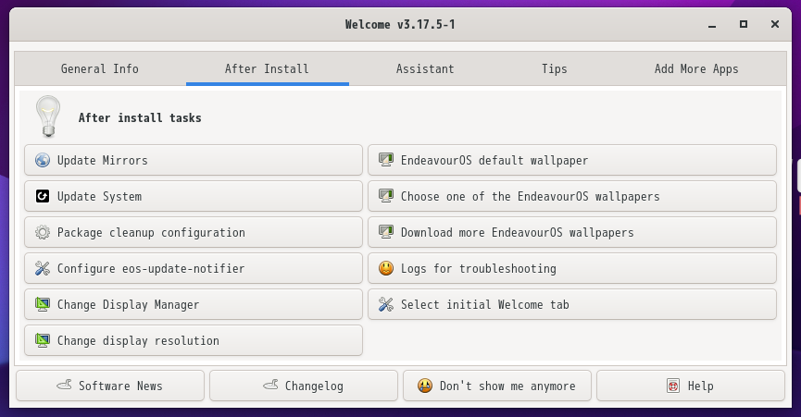Open the Assistant tab
The width and height of the screenshot is (801, 417).
425,68
